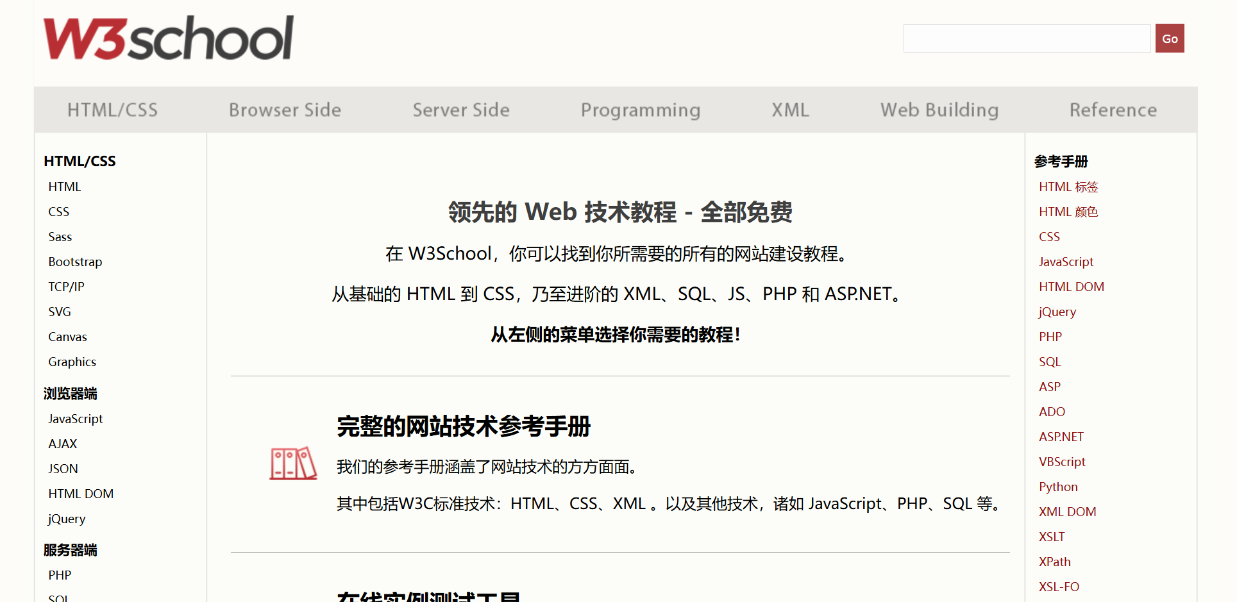The width and height of the screenshot is (1237, 602).
Task: Open the Browser Side navigation tab
Action: [285, 110]
